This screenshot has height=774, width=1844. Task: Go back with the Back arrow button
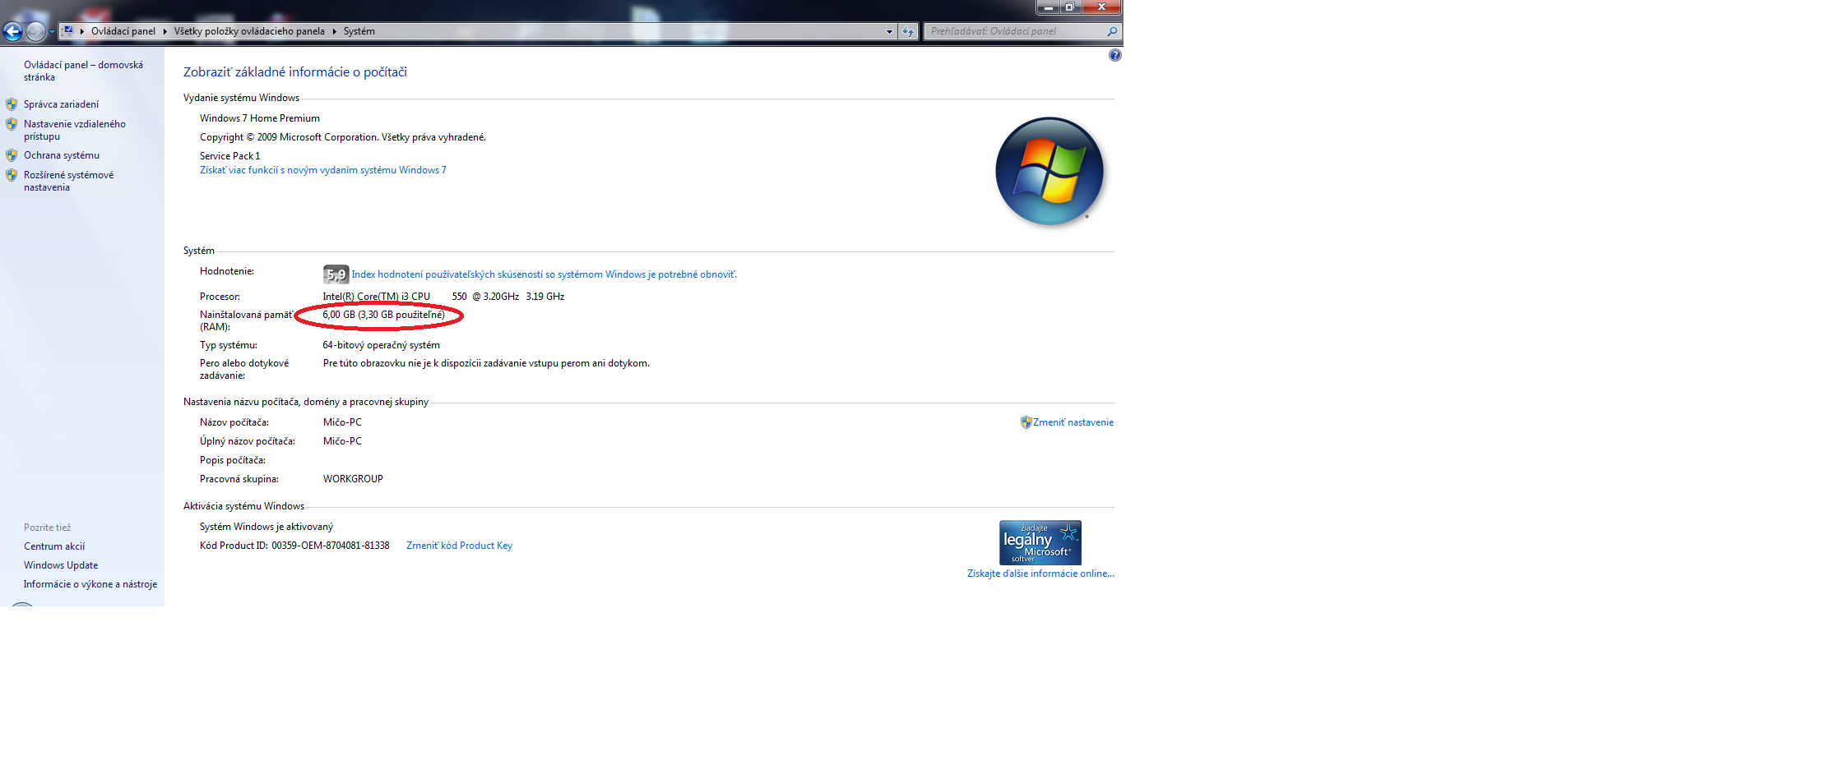pyautogui.click(x=12, y=32)
